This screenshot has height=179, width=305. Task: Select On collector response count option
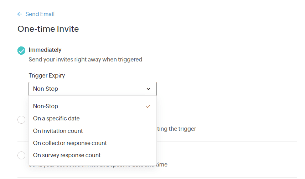coord(70,143)
